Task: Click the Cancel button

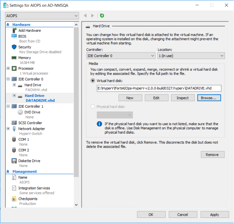Action: (183, 214)
